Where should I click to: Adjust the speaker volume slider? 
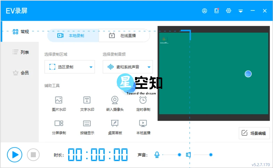(x=203, y=154)
